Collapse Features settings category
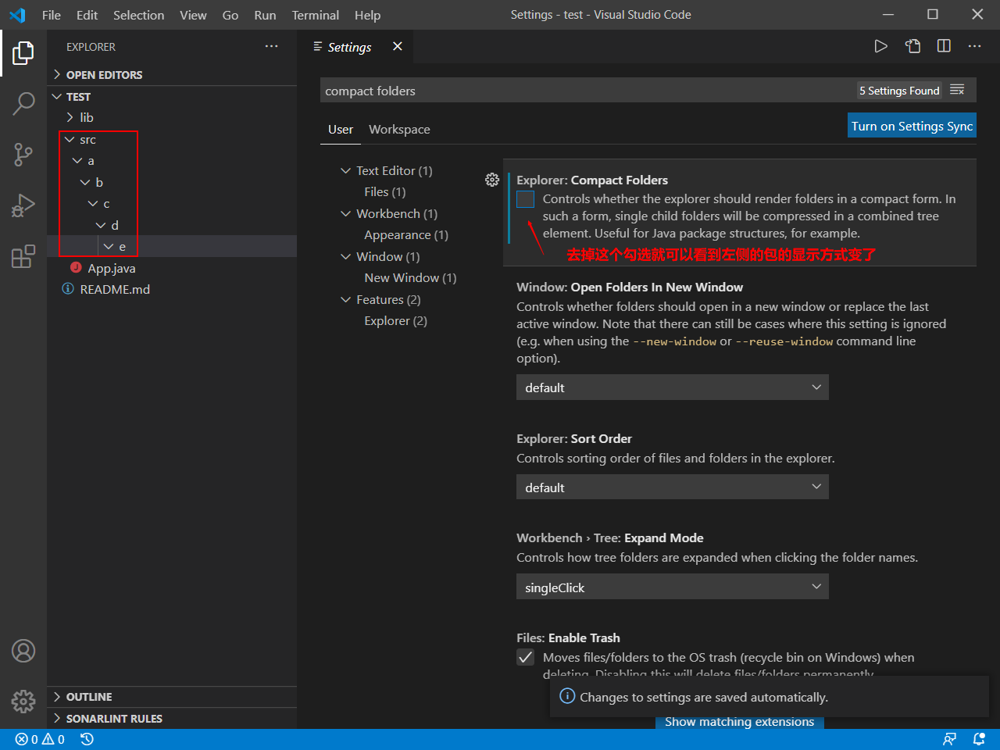The height and width of the screenshot is (750, 1000). pos(345,299)
